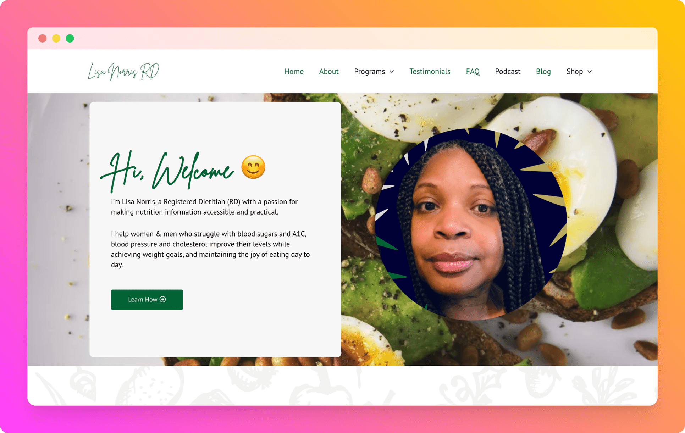Click the Learn How button
Viewport: 685px width, 433px height.
(147, 299)
